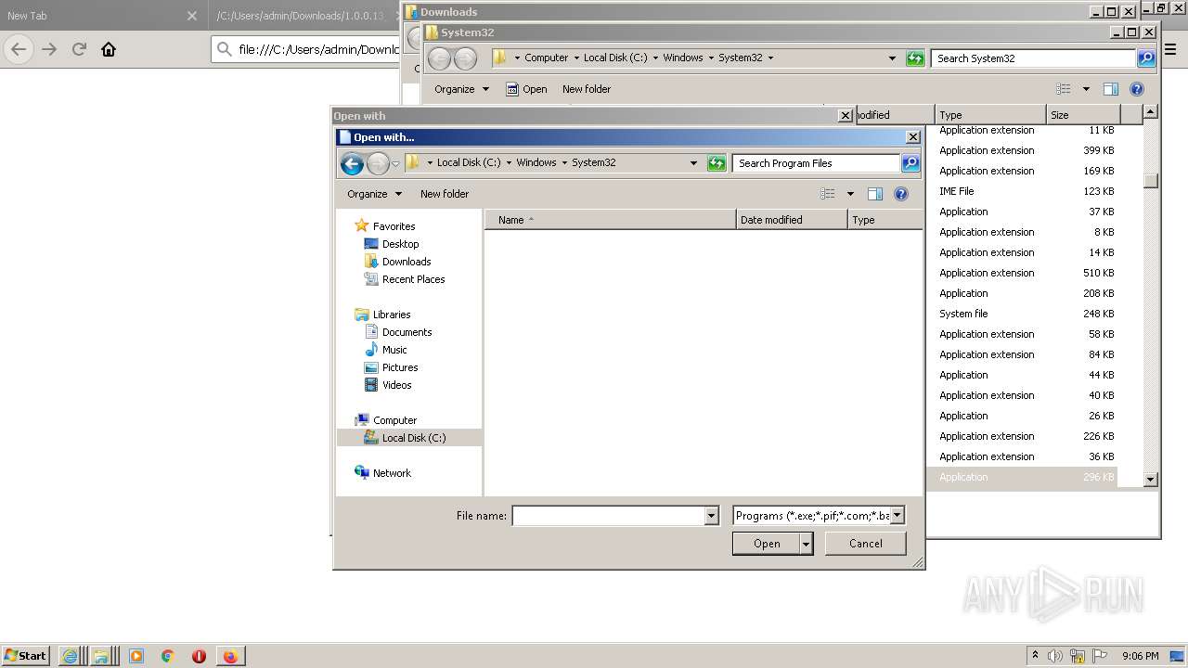
Task: Open Music library
Action: (x=394, y=350)
